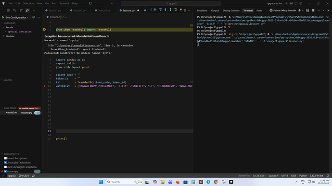Open the Run and Debug view icon

27,11
